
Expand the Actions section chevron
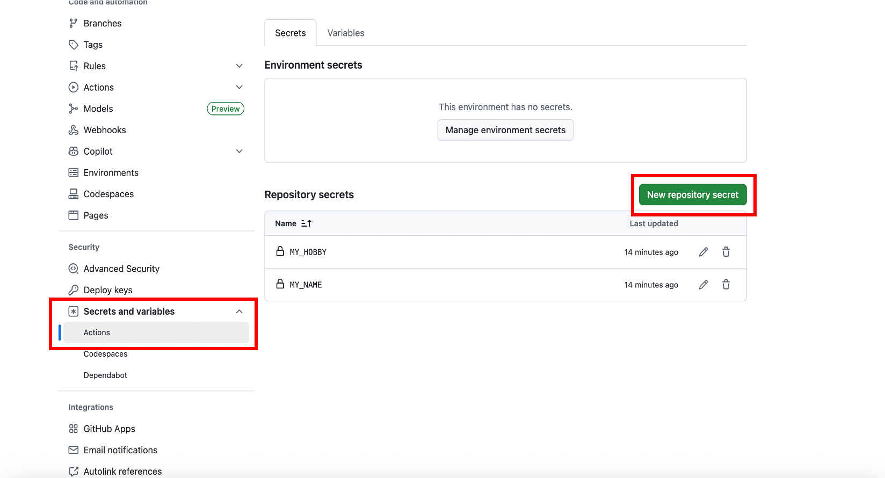(240, 87)
